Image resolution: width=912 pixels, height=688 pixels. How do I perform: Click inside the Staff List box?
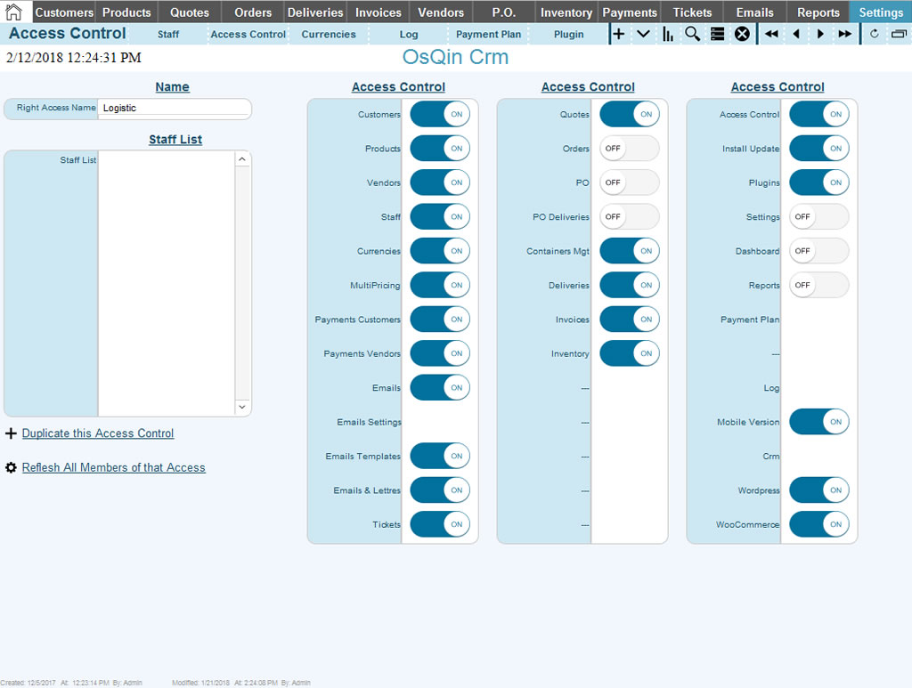167,283
